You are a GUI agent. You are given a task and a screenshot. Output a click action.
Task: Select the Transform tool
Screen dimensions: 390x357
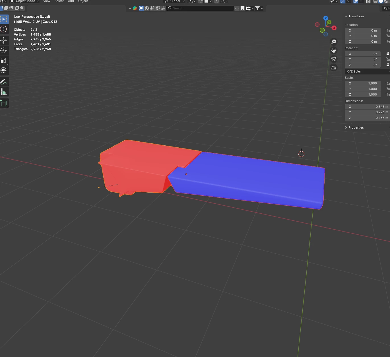point(4,70)
